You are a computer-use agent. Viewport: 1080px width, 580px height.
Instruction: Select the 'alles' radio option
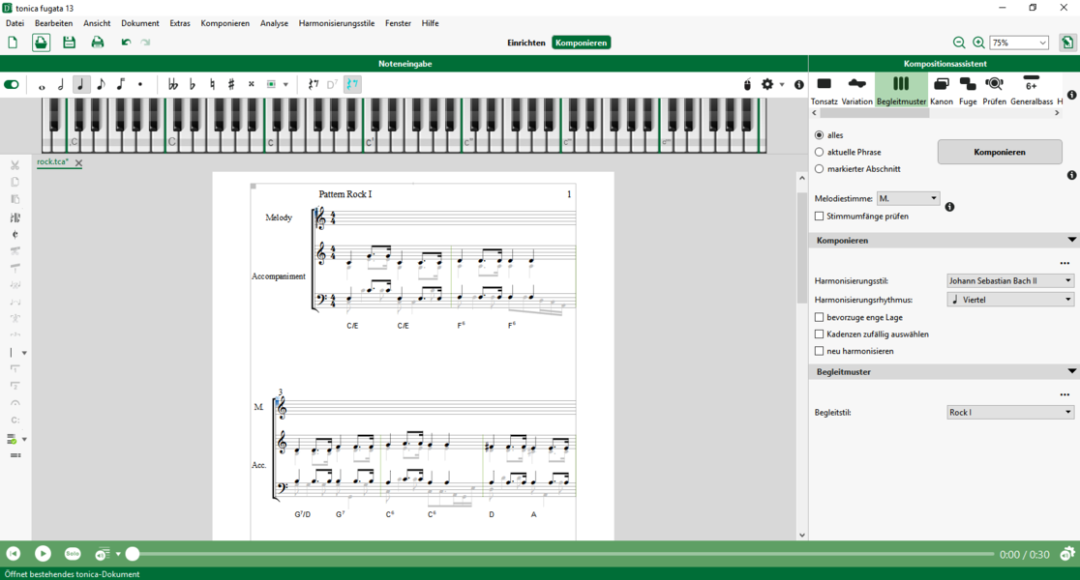819,135
